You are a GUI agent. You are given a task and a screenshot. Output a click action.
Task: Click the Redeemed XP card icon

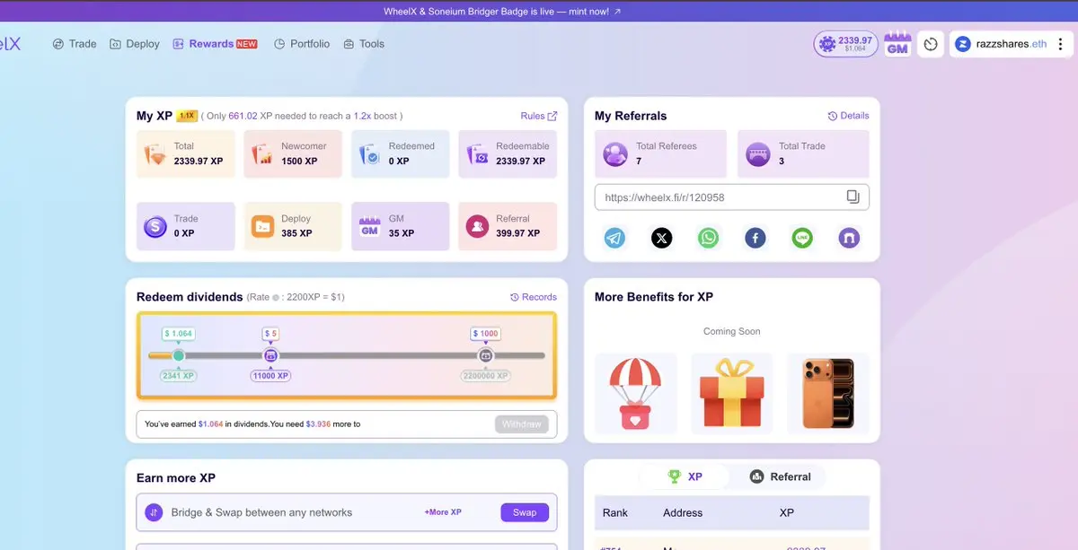(370, 153)
